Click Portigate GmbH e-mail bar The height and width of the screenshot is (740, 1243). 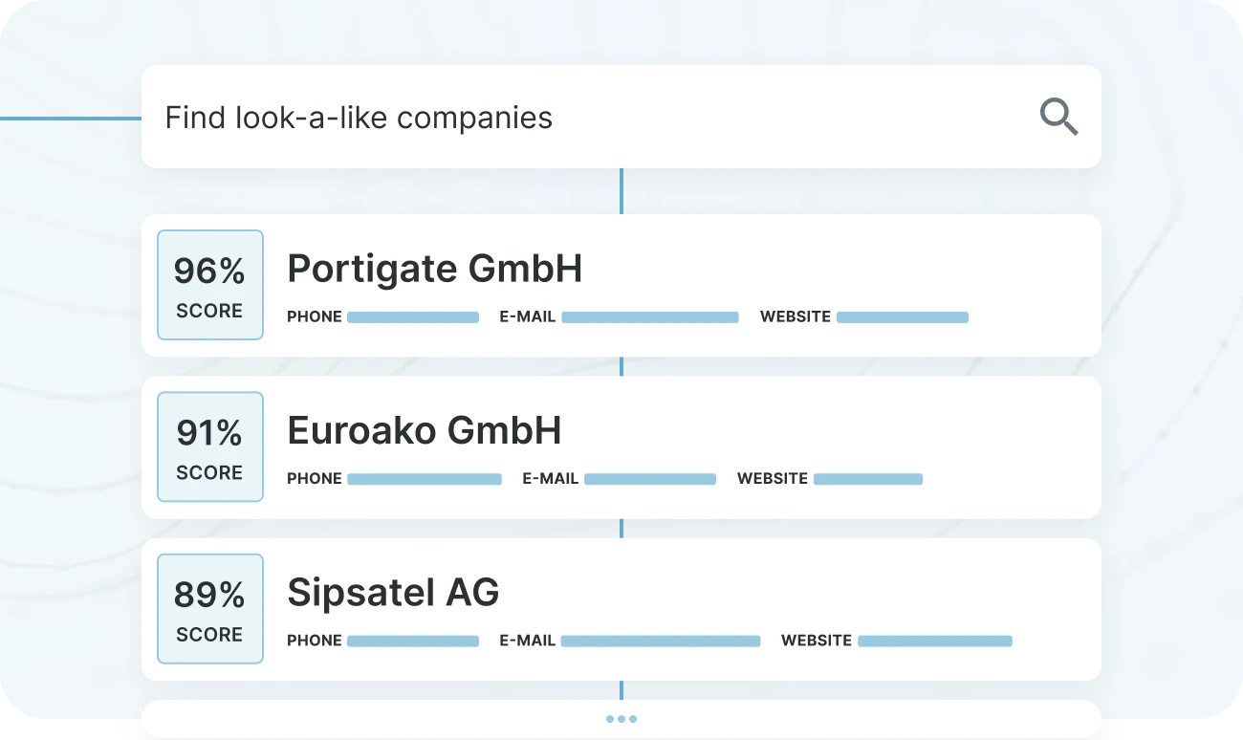pyautogui.click(x=649, y=317)
